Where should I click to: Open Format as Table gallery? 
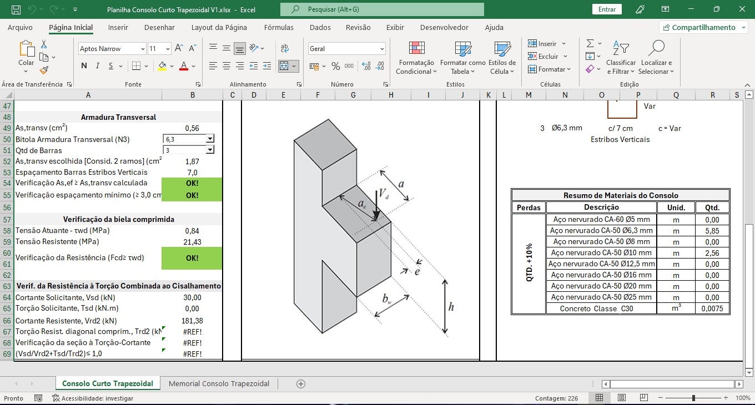coord(462,49)
